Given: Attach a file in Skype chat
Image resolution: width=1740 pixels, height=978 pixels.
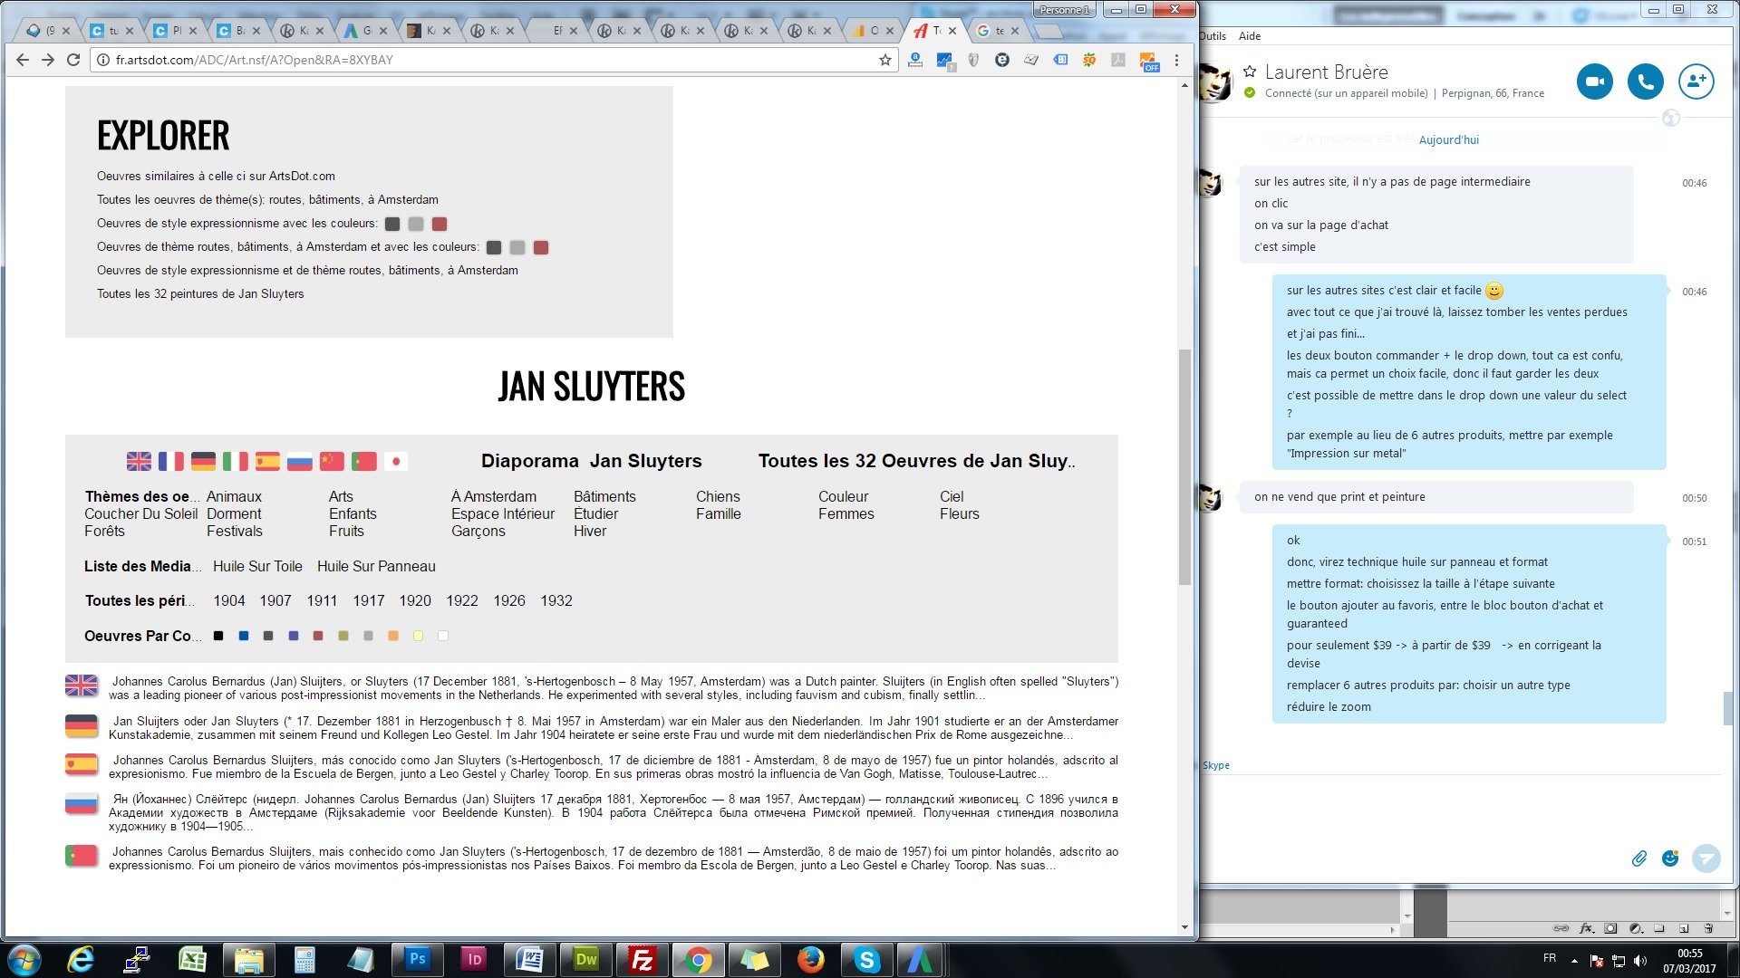Looking at the screenshot, I should [x=1638, y=858].
